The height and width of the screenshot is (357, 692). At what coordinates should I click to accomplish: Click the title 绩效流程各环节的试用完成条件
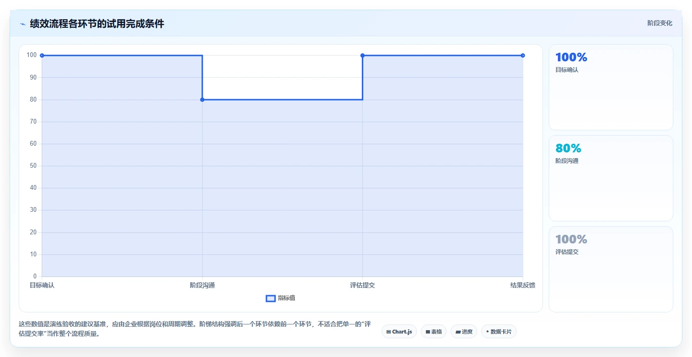(97, 23)
